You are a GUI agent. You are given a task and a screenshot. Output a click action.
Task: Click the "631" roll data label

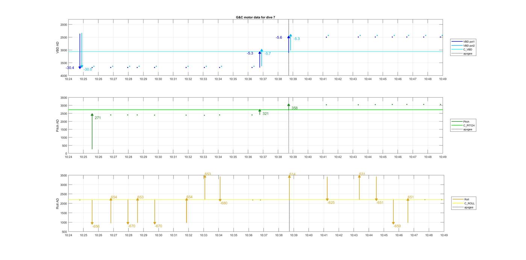[x=362, y=174]
